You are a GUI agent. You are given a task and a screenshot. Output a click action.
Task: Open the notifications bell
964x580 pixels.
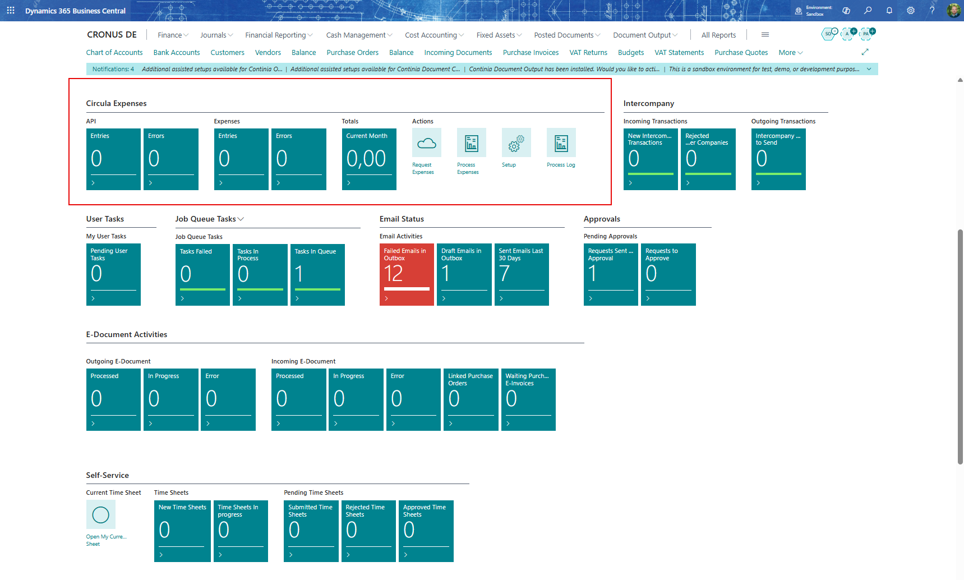(889, 11)
